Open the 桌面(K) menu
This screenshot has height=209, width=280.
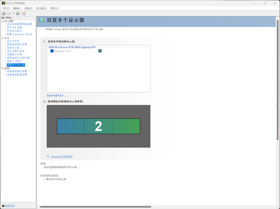pyautogui.click(x=28, y=8)
